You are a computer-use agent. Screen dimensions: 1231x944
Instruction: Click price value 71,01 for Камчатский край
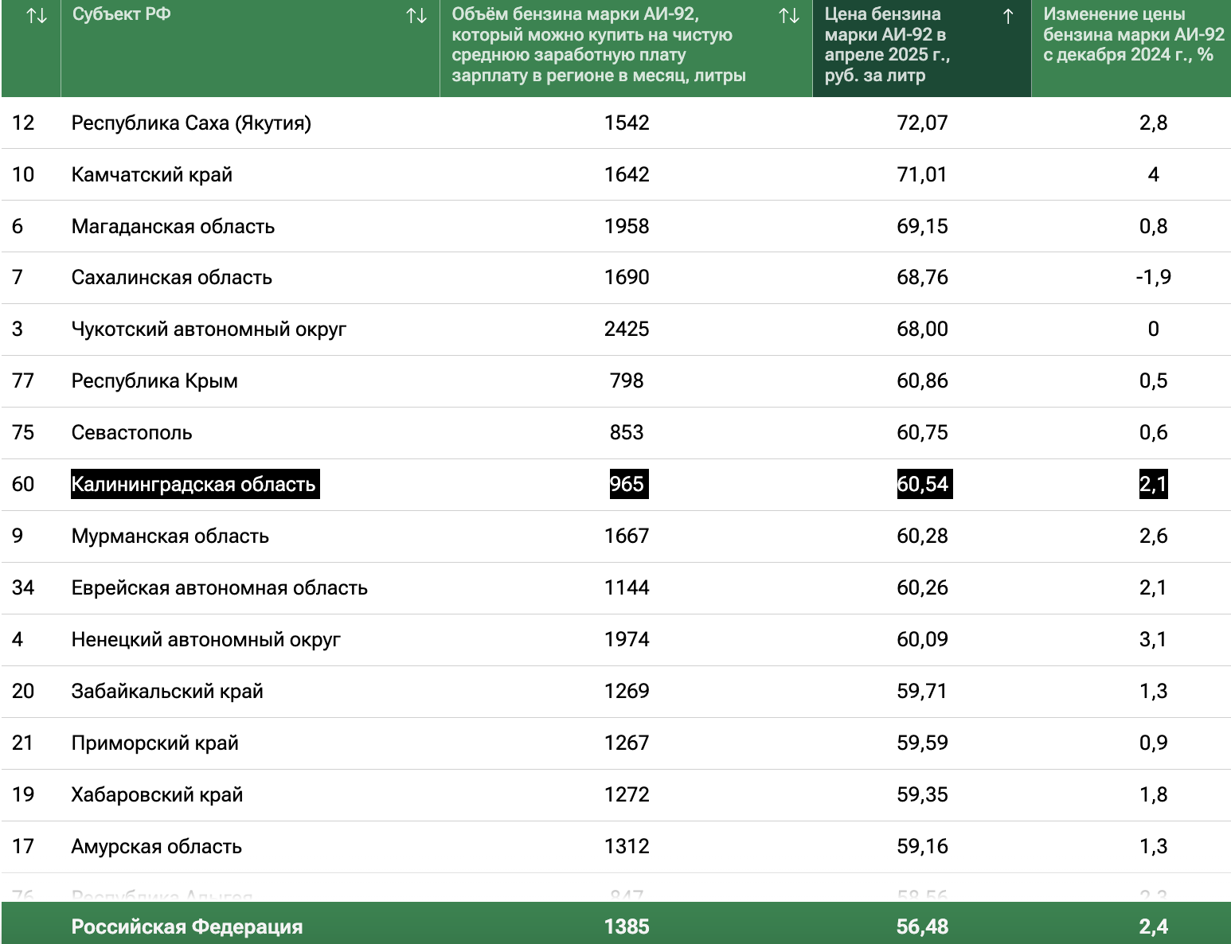[922, 175]
